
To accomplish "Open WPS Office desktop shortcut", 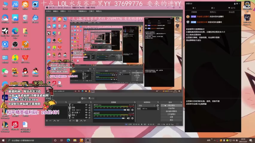I will point(25,59).
